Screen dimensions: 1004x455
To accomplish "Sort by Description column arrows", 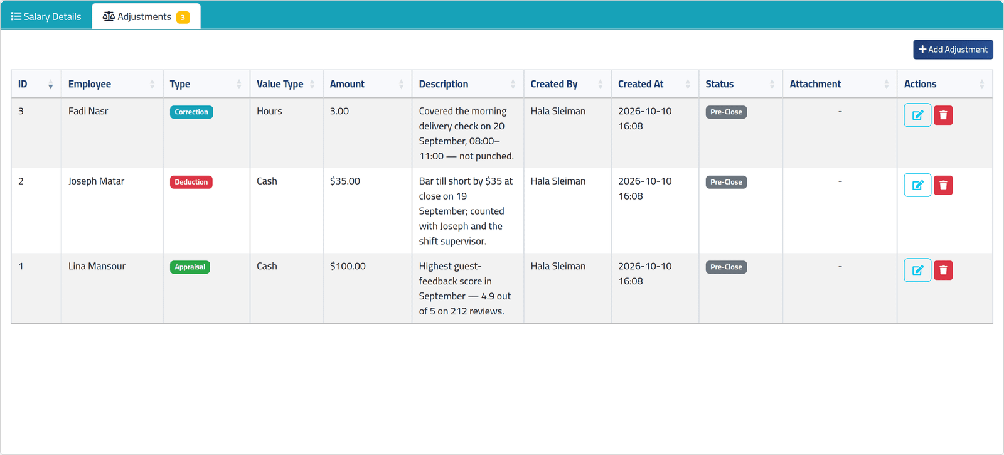I will tap(513, 84).
